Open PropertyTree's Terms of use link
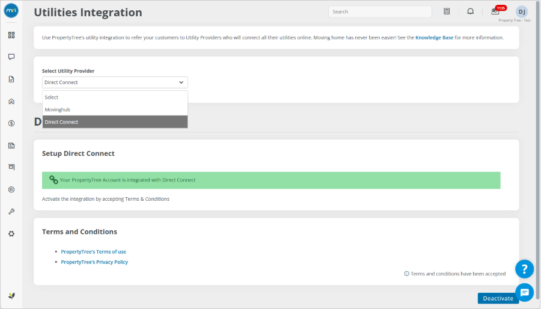Viewport: 541px width, 309px height. pos(94,252)
